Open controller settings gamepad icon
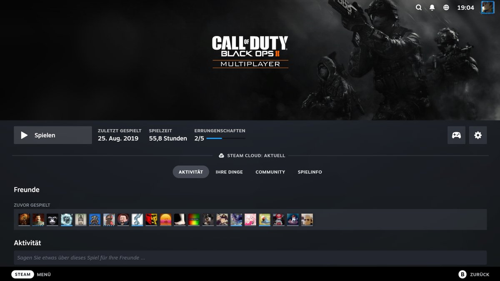The height and width of the screenshot is (281, 500). point(456,135)
